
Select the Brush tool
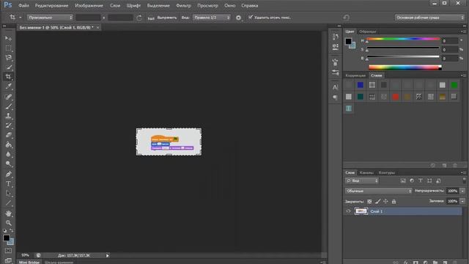click(x=8, y=106)
